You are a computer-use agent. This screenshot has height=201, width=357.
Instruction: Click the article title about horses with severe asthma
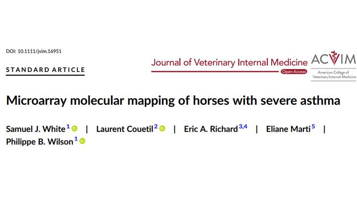tap(173, 101)
